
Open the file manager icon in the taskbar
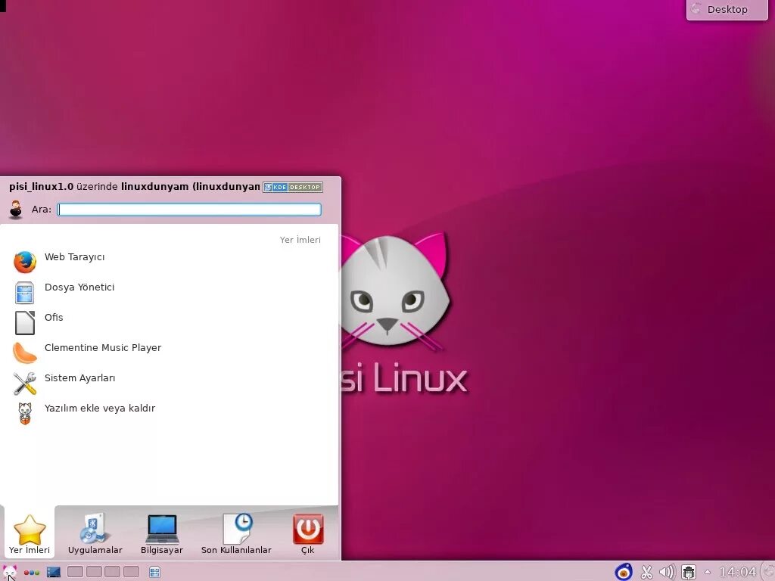[x=154, y=572]
